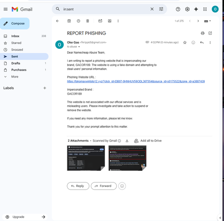The height and width of the screenshot is (221, 224).
Task: Open the Settings gear
Action: (x=187, y=9)
